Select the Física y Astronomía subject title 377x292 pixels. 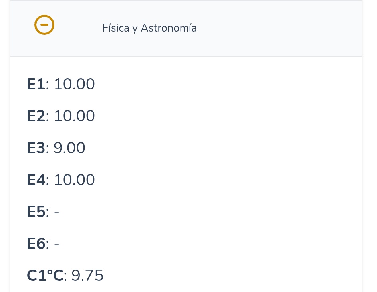[149, 28]
